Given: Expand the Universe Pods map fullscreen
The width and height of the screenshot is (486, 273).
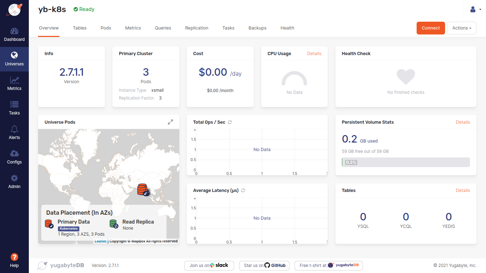Looking at the screenshot, I should pos(170,122).
